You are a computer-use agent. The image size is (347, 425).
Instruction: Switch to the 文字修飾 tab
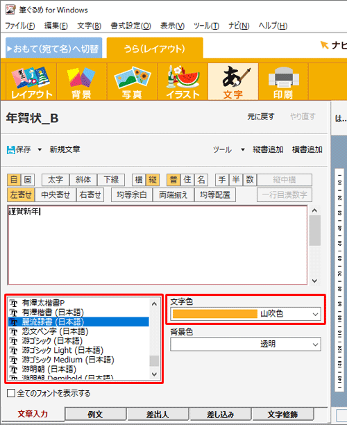[x=282, y=414]
